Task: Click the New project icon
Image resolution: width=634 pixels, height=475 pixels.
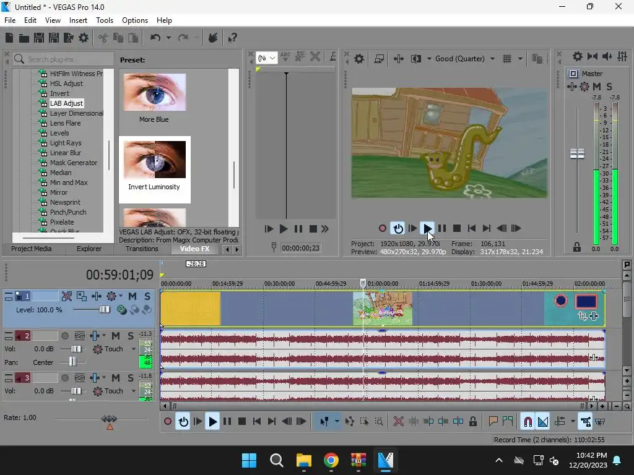Action: pyautogui.click(x=9, y=38)
